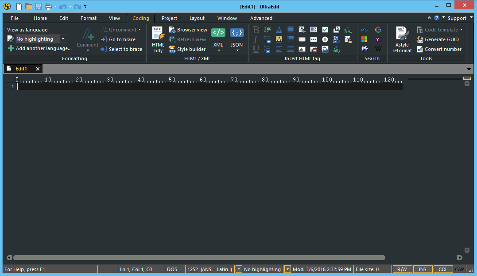Click the &lt; entity icon
Image resolution: width=477 pixels, height=276 pixels.
click(x=337, y=49)
